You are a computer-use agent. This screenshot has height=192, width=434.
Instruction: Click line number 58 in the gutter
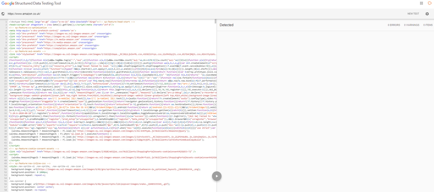point(6,190)
